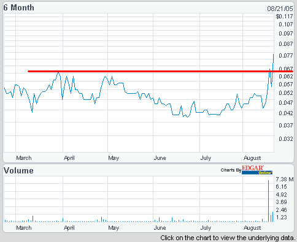Select the '08/21/05' date label
Viewport: 297px width, 242px height.
(280, 9)
